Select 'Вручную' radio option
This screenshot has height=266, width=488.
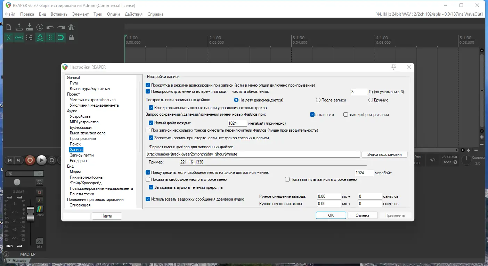(x=371, y=100)
